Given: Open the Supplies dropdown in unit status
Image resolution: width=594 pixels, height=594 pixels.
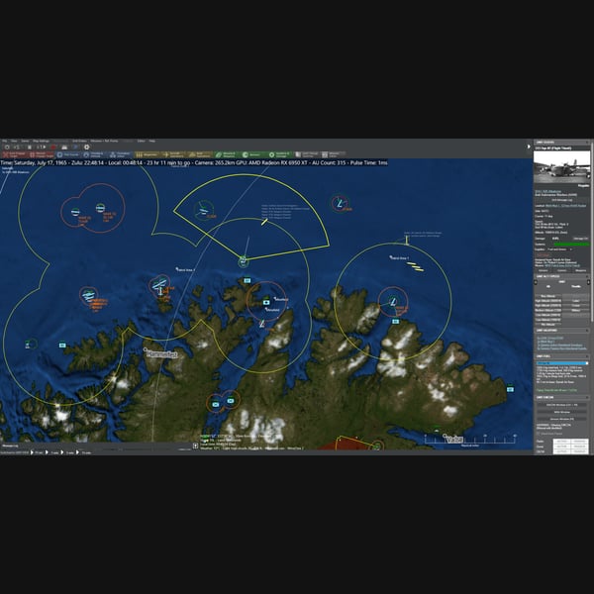Looking at the screenshot, I should click(x=559, y=249).
